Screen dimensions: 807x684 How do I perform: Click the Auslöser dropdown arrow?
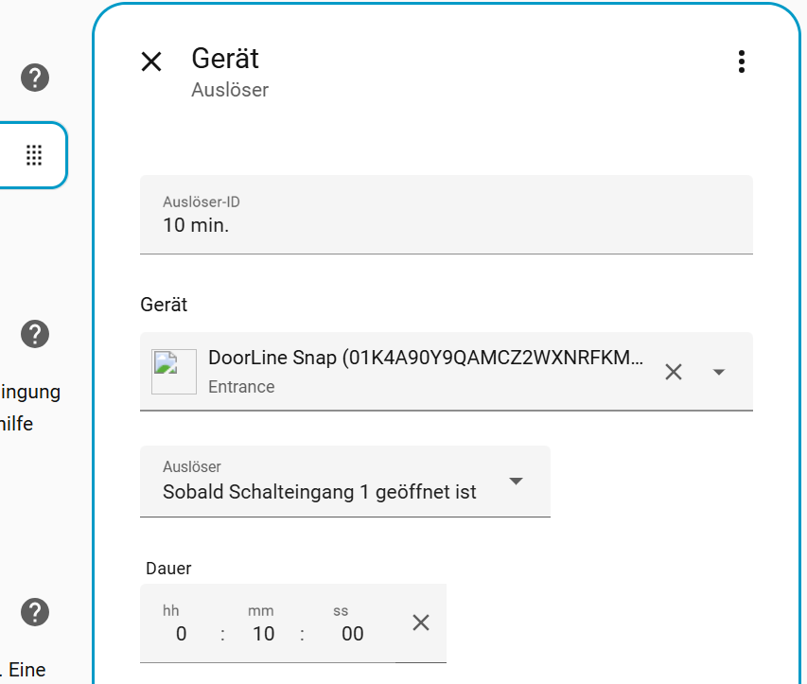(x=516, y=482)
